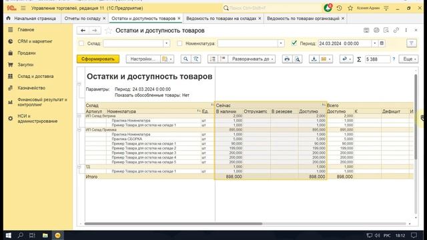Go forward with the right arrow

coord(95,31)
